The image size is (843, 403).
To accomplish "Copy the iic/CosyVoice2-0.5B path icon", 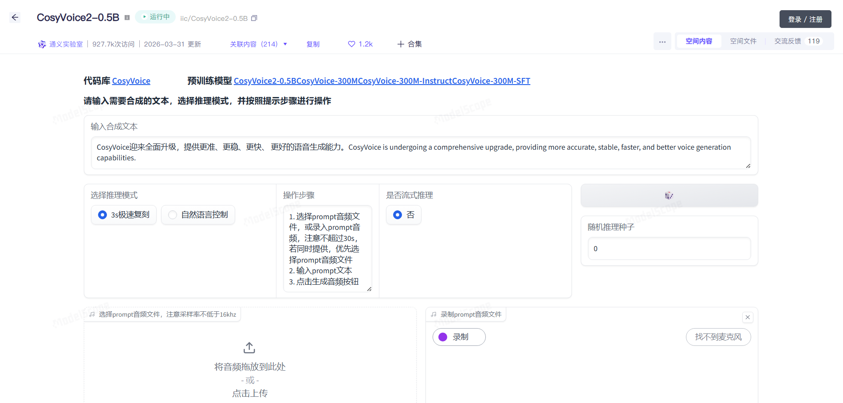I will click(254, 18).
